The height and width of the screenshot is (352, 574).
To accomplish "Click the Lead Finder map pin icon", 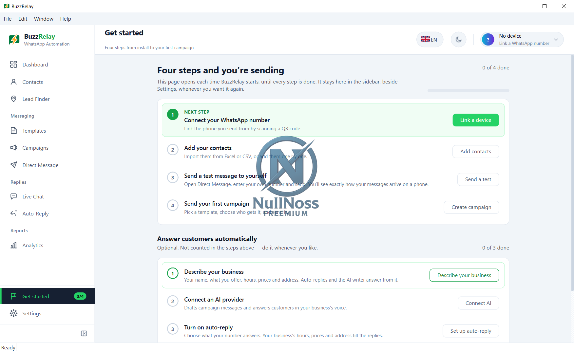I will click(13, 99).
